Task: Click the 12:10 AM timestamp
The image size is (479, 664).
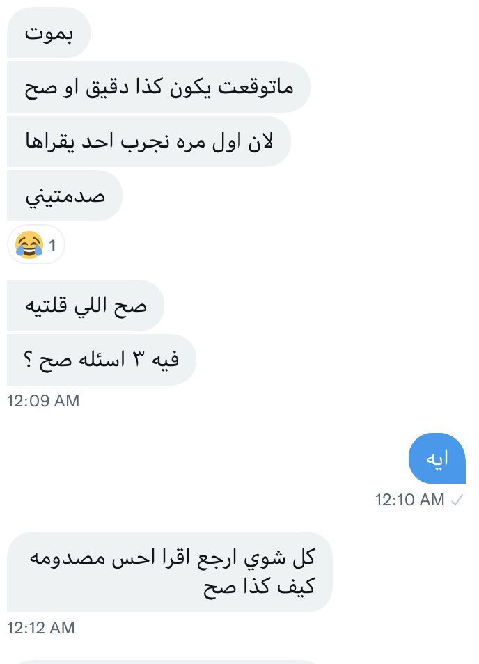Action: pos(409,500)
